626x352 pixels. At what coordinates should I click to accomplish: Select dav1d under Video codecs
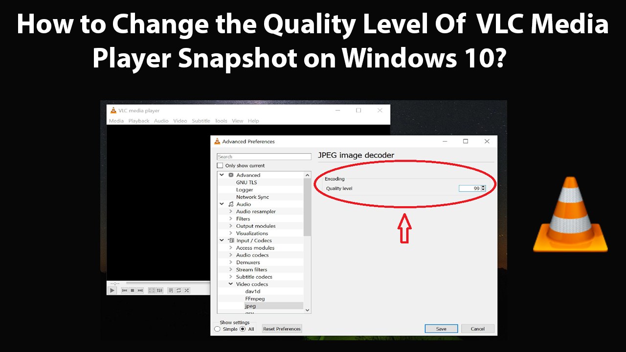(x=253, y=291)
